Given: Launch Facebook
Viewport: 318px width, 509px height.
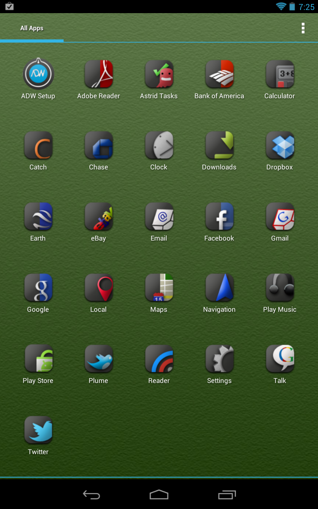Looking at the screenshot, I should (x=219, y=216).
